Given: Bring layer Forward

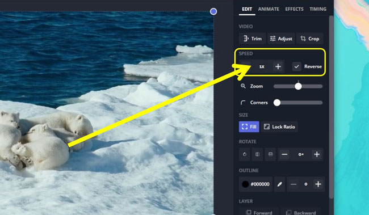Looking at the screenshot, I should [259, 212].
